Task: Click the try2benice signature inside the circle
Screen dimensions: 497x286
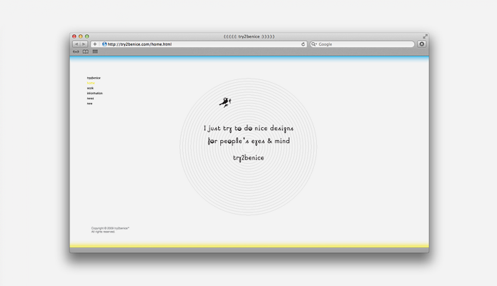Action: pyautogui.click(x=249, y=158)
